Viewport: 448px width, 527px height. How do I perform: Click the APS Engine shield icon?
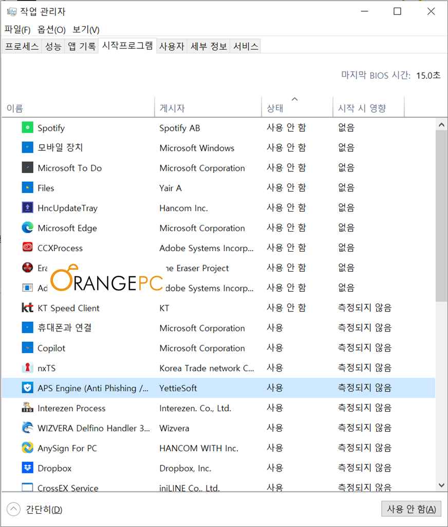click(x=28, y=388)
